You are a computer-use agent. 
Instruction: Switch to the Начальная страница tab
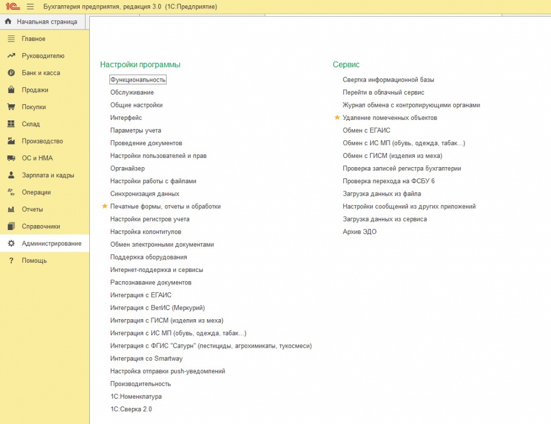click(43, 21)
